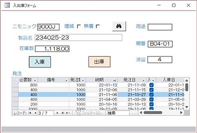This screenshot has height=133, width=197.
Task: Click the subform vertical scrollbar thumb
Action: 187,87
